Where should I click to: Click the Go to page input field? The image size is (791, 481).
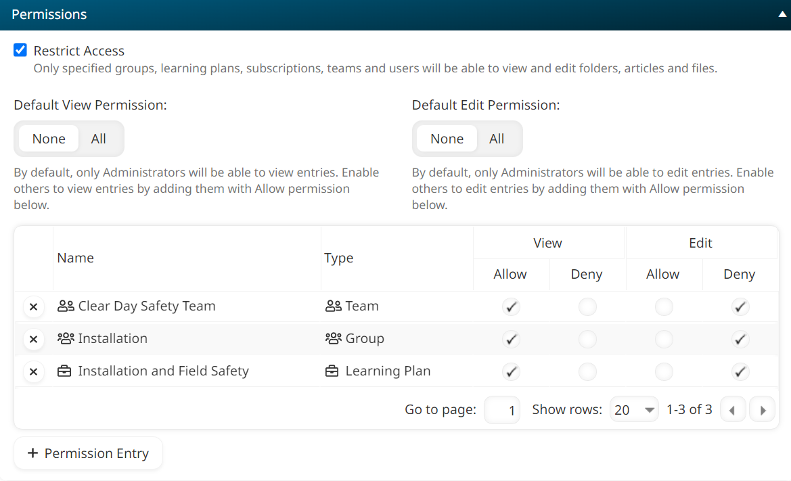coord(502,409)
